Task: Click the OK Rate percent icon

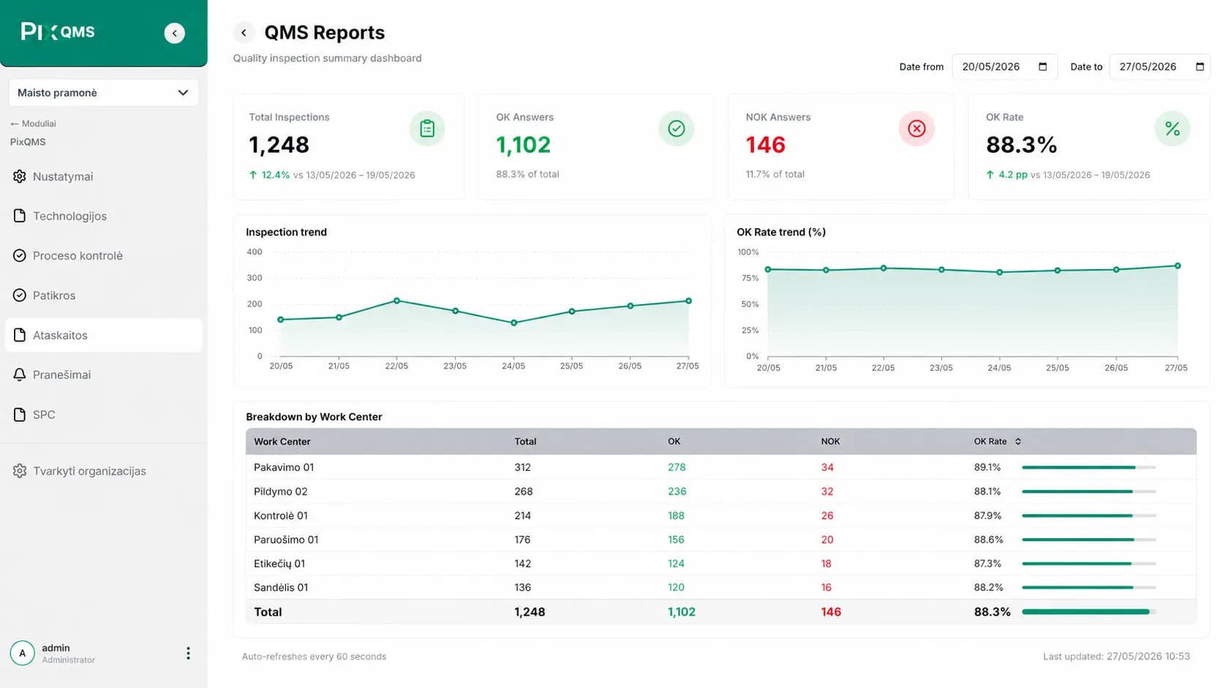Action: 1173,129
